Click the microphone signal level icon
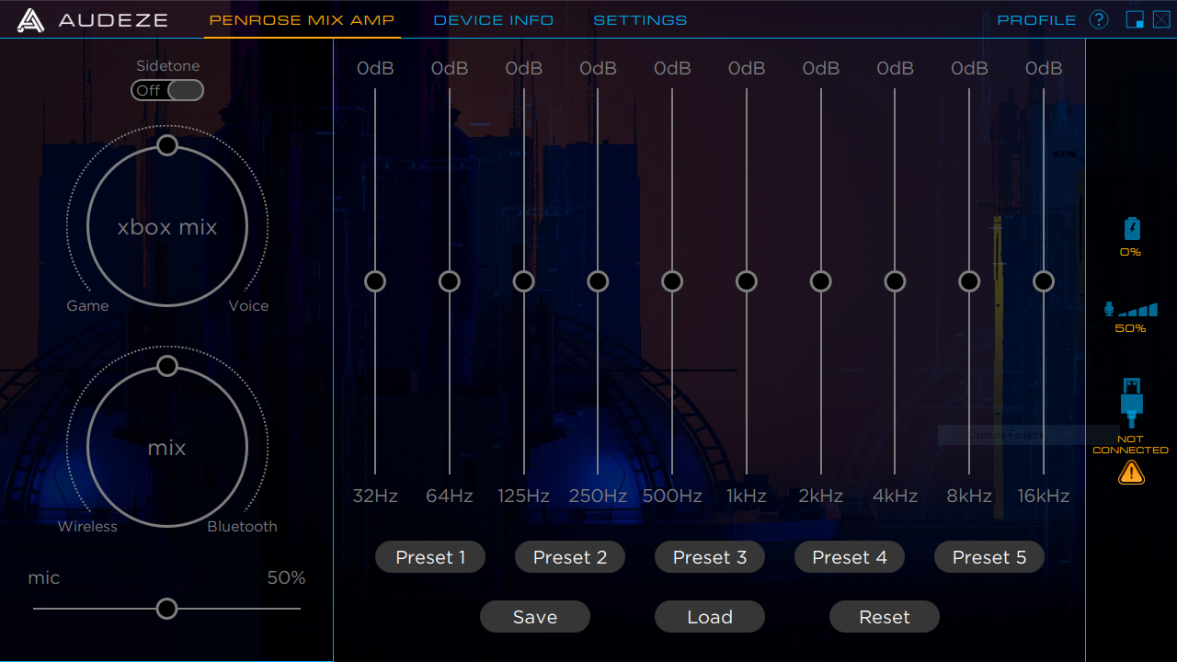The image size is (1177, 662). [1131, 310]
